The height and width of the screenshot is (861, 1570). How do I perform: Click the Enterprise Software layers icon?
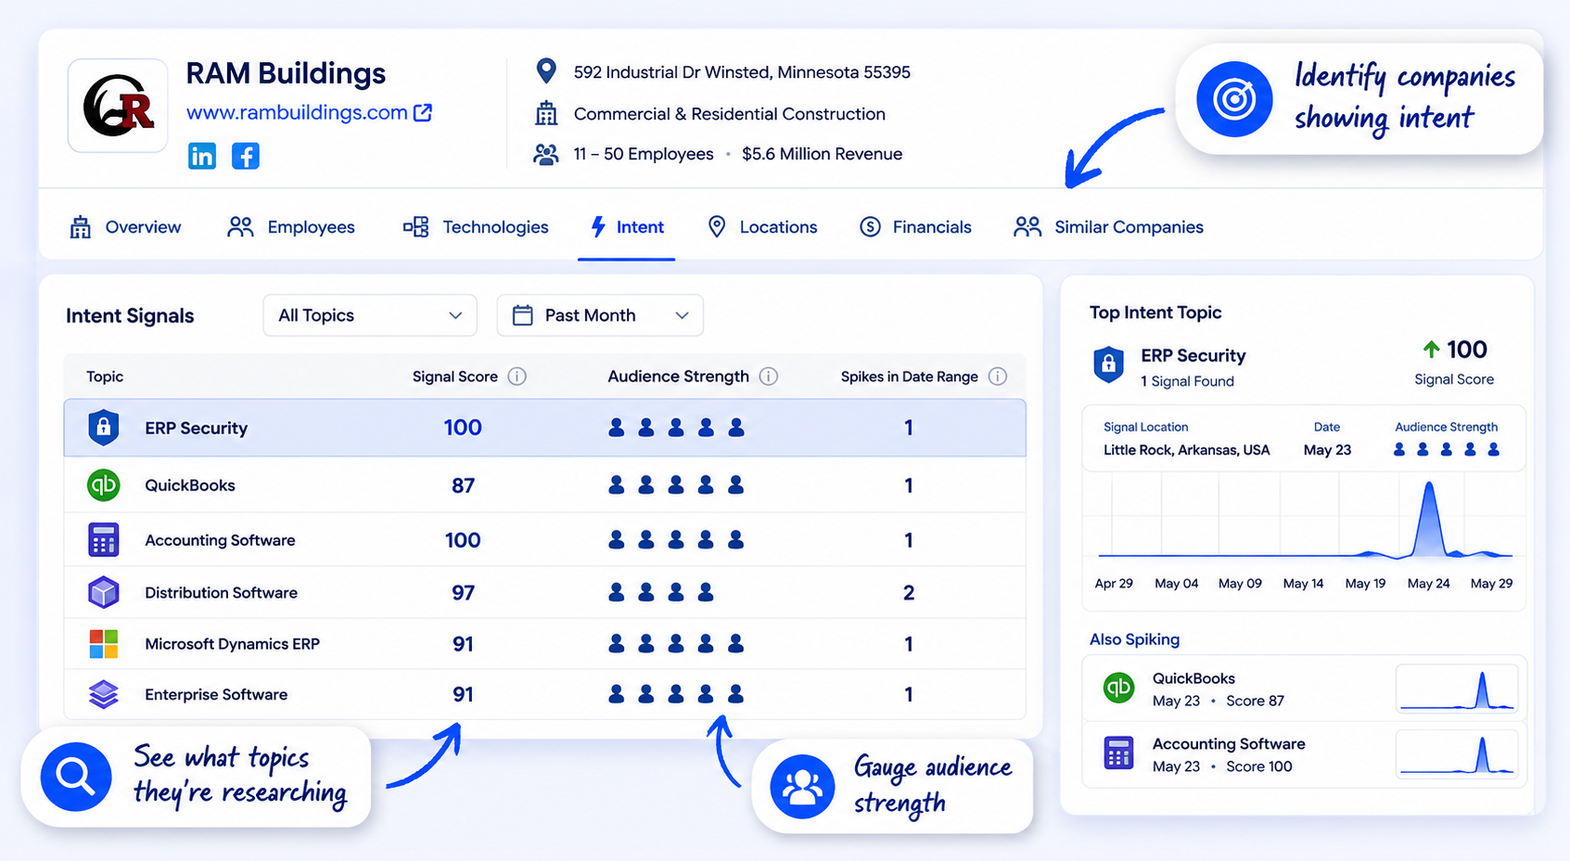click(x=104, y=694)
